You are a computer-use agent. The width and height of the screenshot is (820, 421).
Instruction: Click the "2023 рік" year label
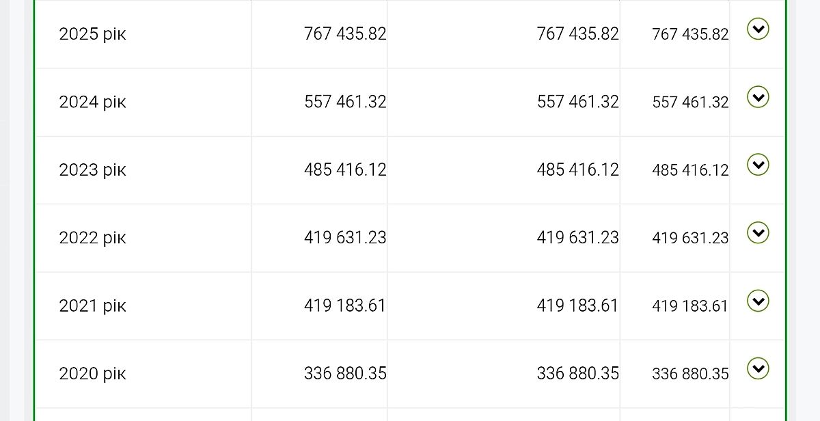(x=92, y=170)
